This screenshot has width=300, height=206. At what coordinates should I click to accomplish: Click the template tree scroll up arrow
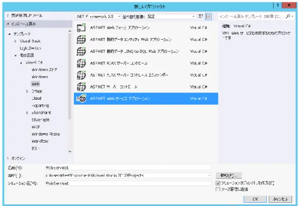[x=70, y=31]
